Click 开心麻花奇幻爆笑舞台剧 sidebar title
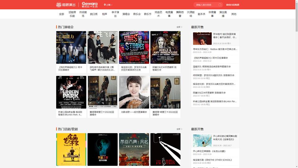 [x=225, y=138]
